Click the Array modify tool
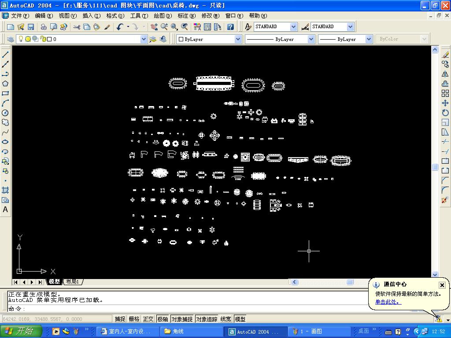Screen dimensions: 451x338 [445, 93]
